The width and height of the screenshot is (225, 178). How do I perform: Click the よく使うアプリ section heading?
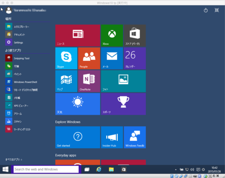coord(13,50)
